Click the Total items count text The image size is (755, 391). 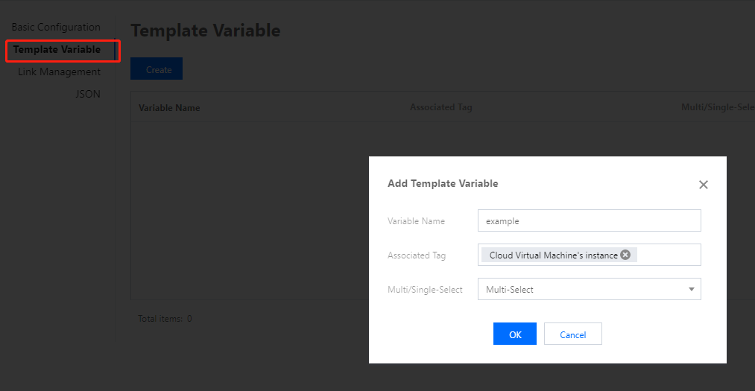165,319
